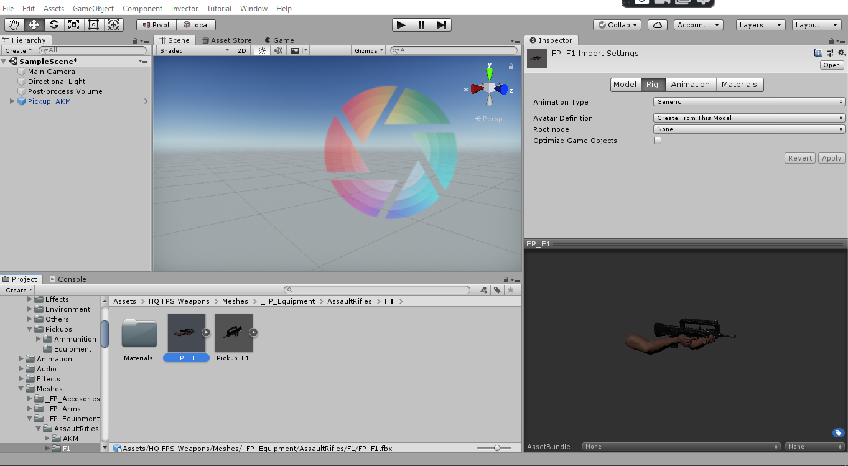Click the Open button in Inspector
The height and width of the screenshot is (466, 848).
tap(831, 65)
